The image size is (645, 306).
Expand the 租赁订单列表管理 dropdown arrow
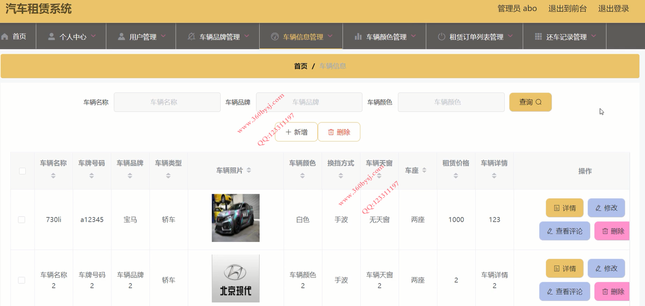click(x=510, y=36)
